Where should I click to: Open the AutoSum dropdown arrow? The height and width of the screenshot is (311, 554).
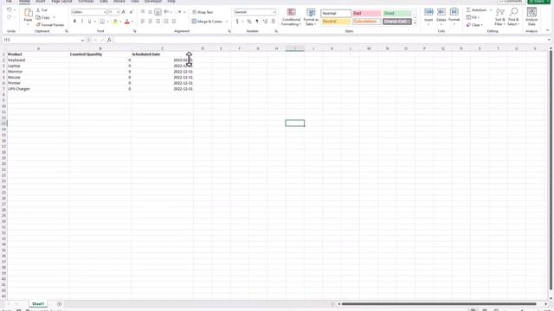point(491,10)
